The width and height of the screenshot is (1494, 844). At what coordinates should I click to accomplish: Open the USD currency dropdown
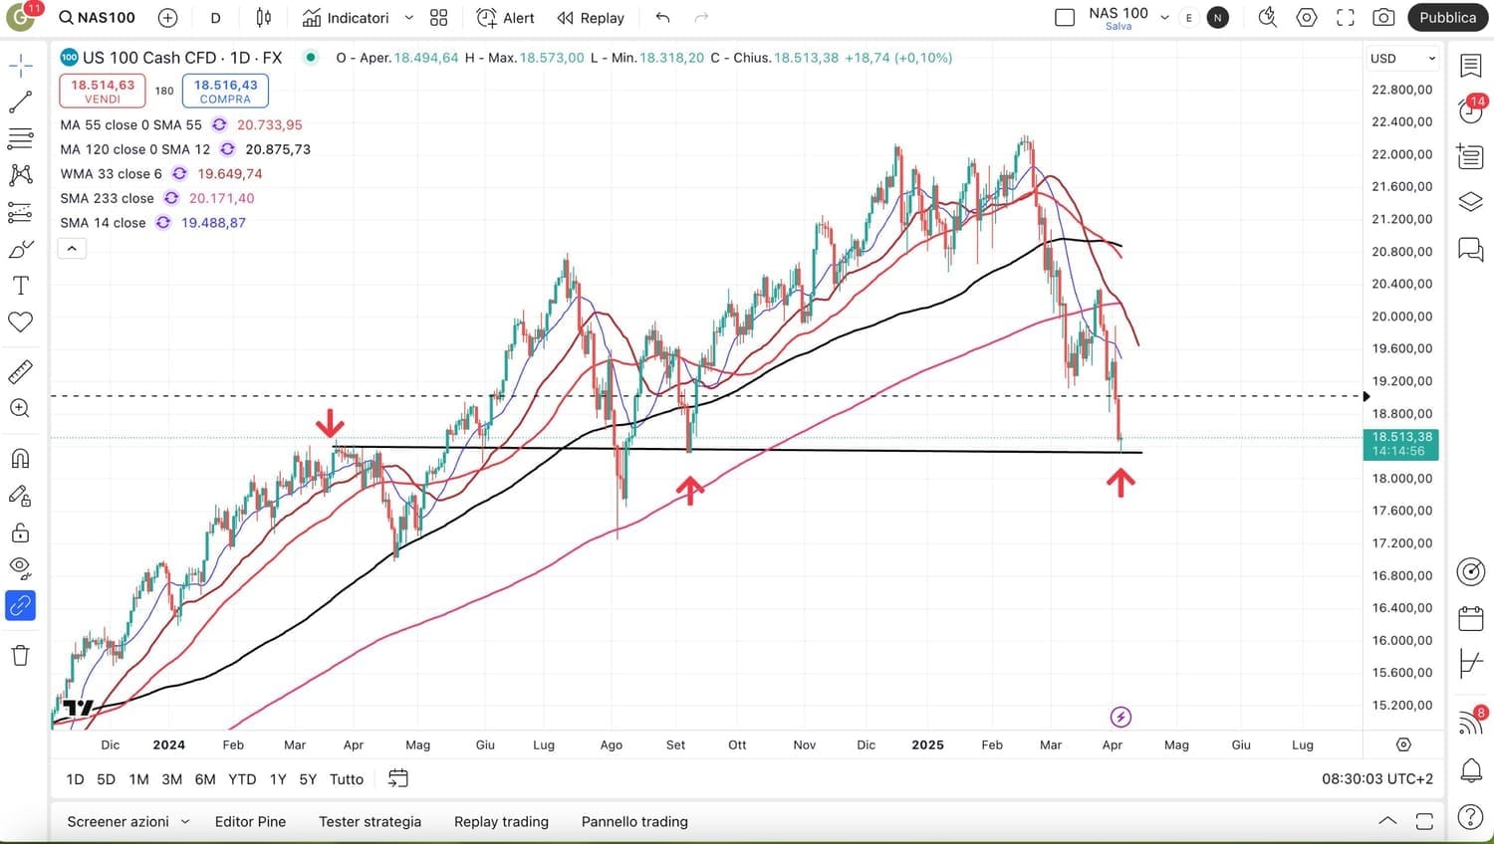point(1402,59)
